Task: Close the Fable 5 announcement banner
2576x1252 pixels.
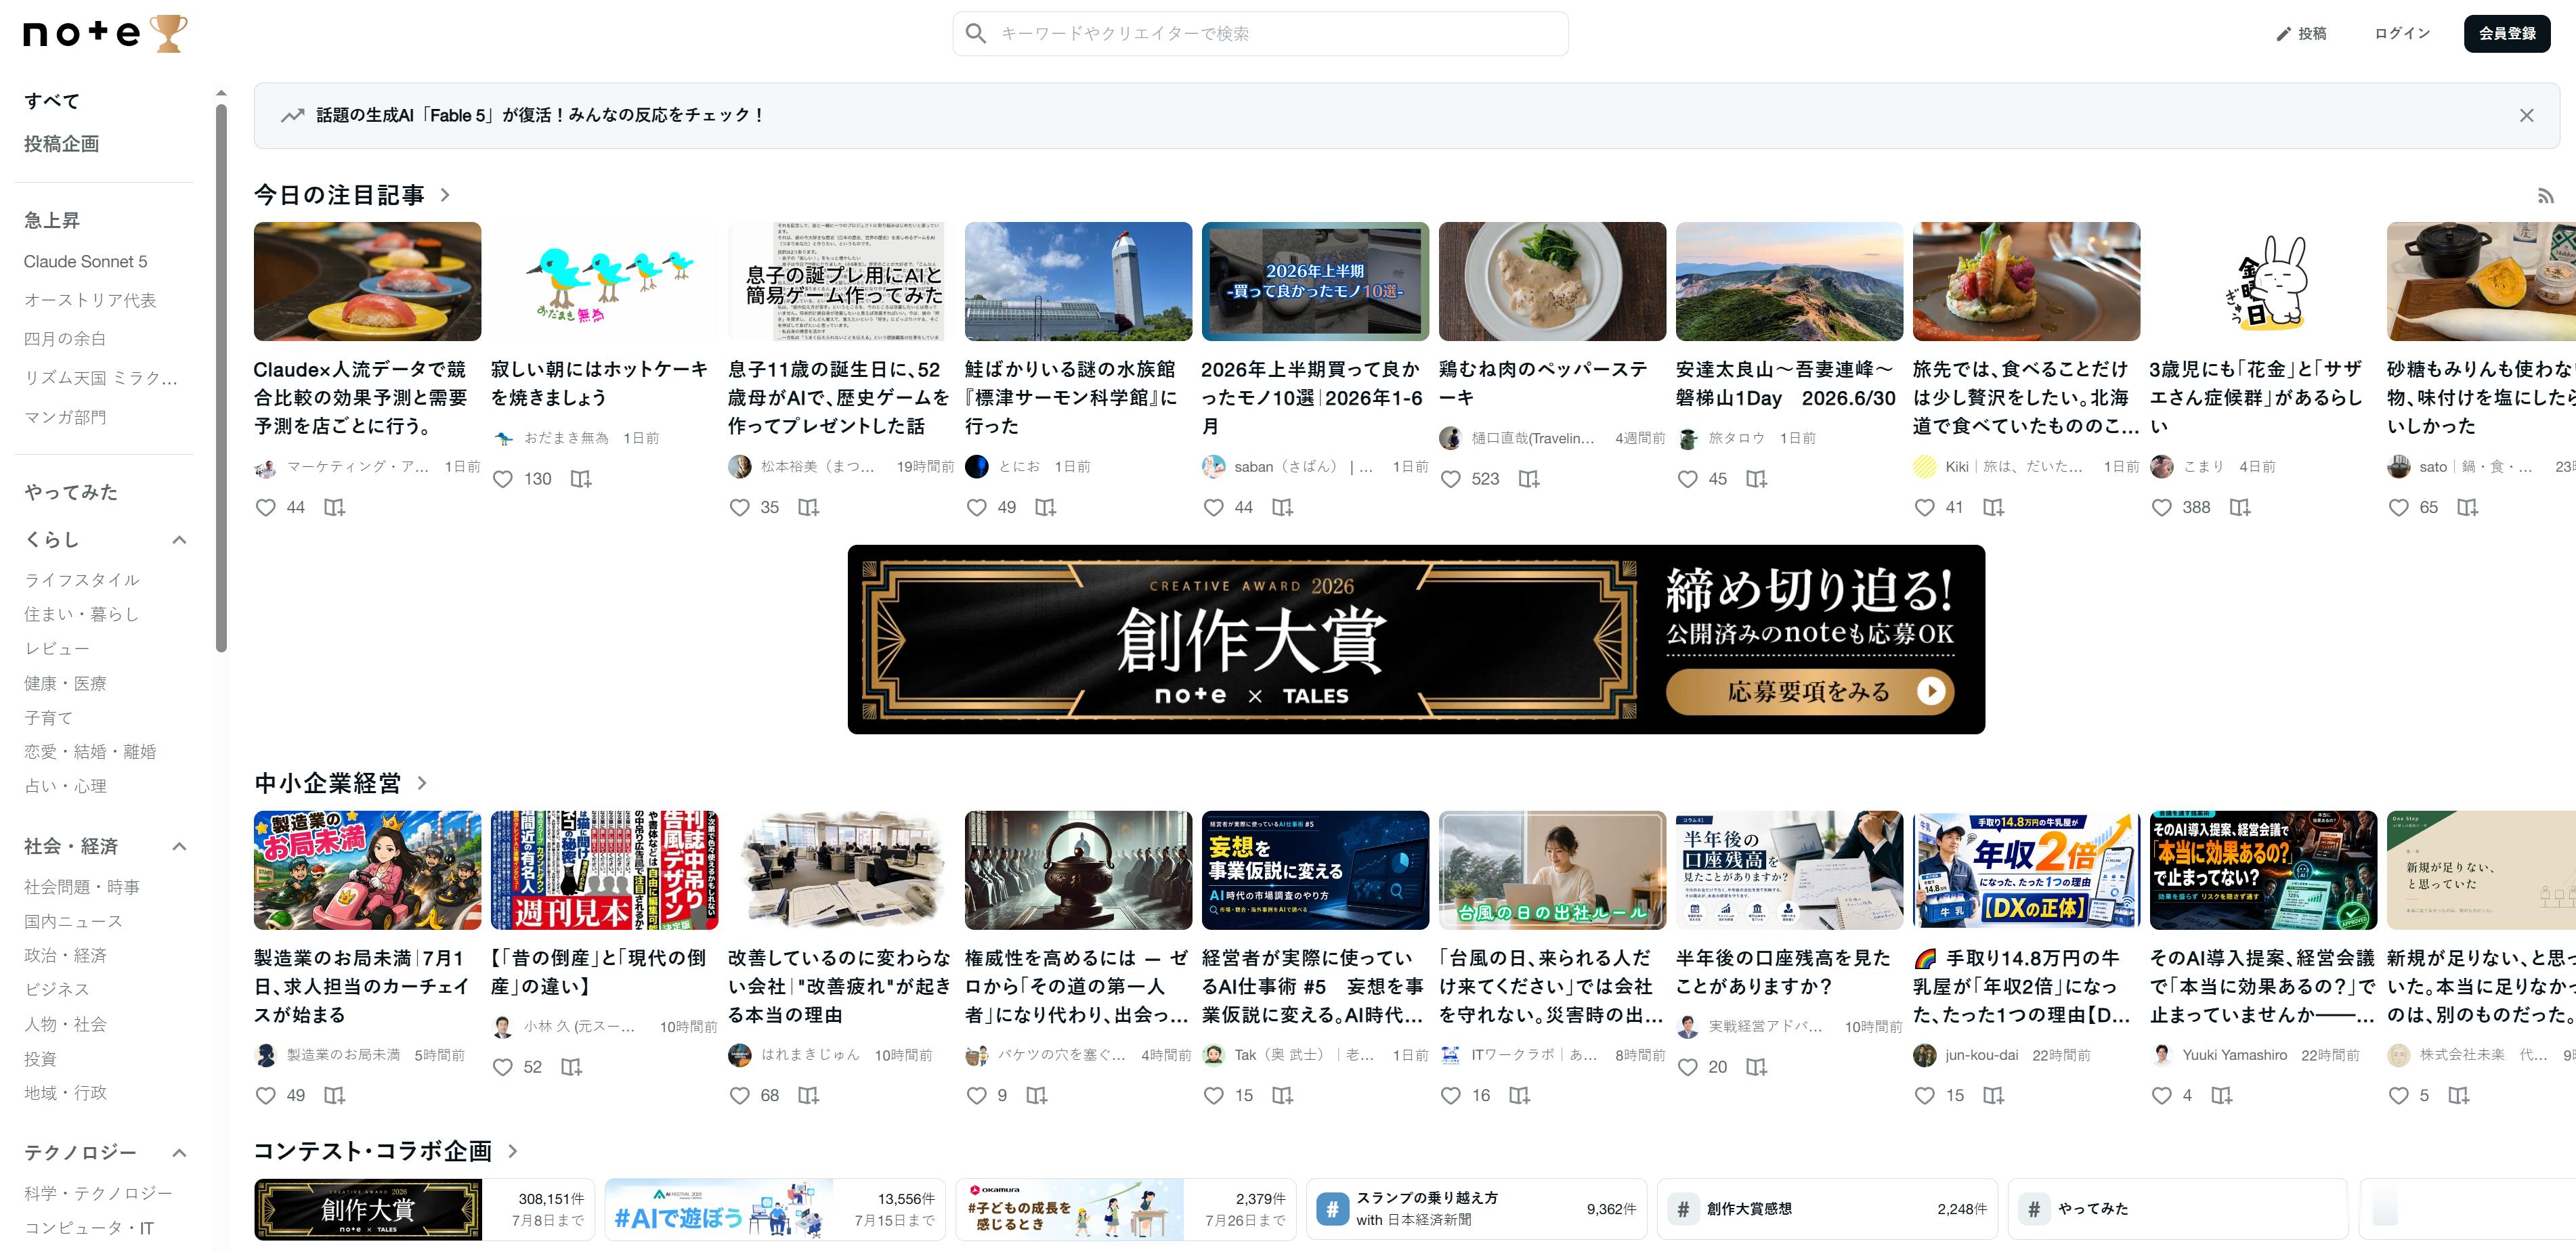Action: pos(2526,116)
